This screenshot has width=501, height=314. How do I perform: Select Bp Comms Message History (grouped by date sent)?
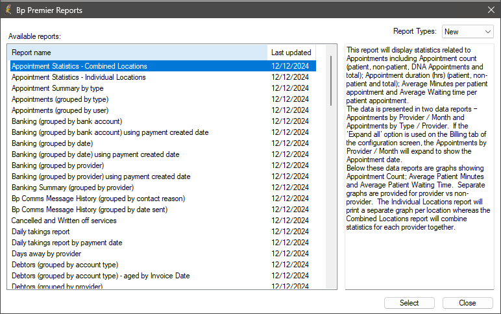(163, 210)
